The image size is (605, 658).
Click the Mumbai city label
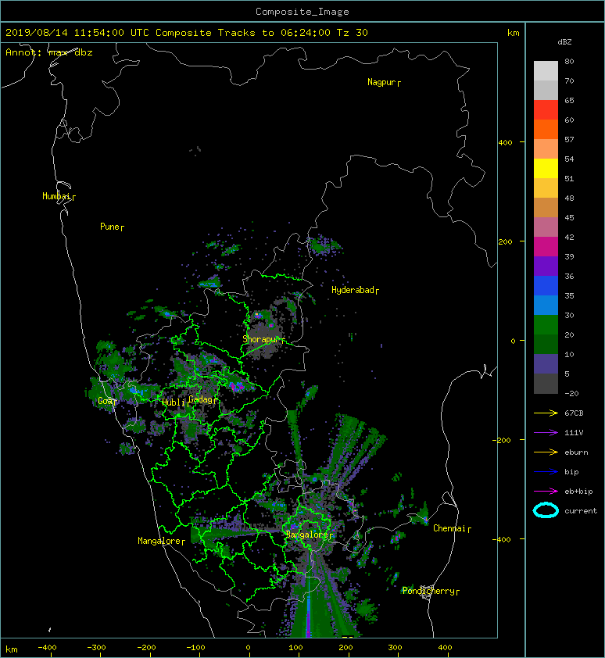(56, 196)
